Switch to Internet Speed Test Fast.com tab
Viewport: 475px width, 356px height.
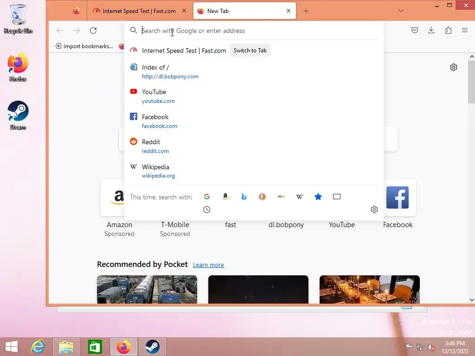pos(139,11)
